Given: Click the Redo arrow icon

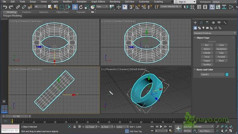Looking at the screenshot, I should 11,7.
